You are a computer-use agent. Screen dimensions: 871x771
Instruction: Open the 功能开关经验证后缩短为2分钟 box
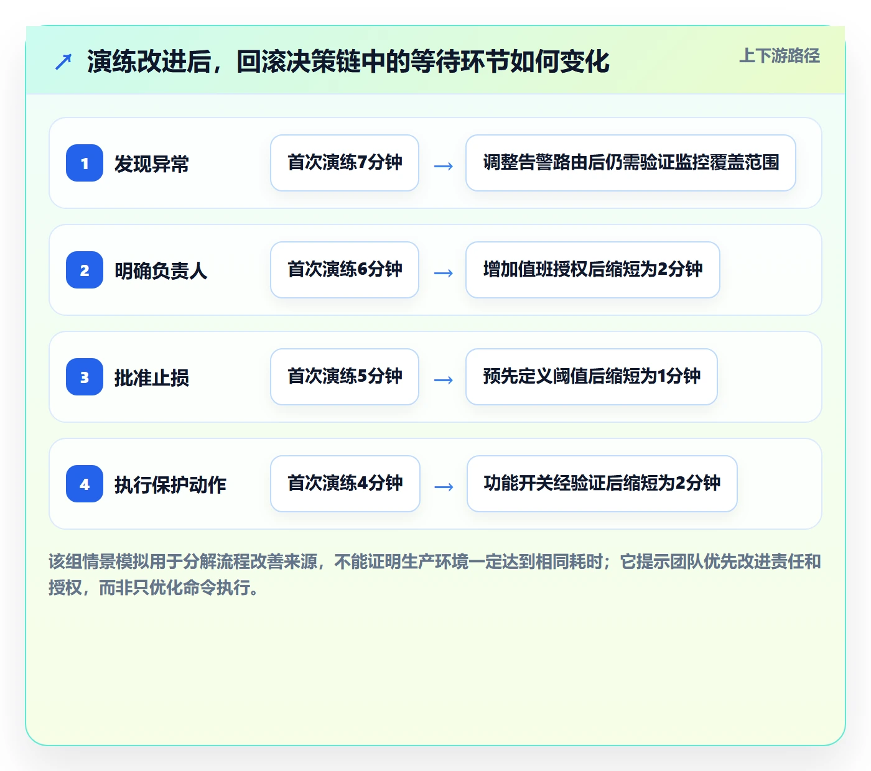[602, 484]
